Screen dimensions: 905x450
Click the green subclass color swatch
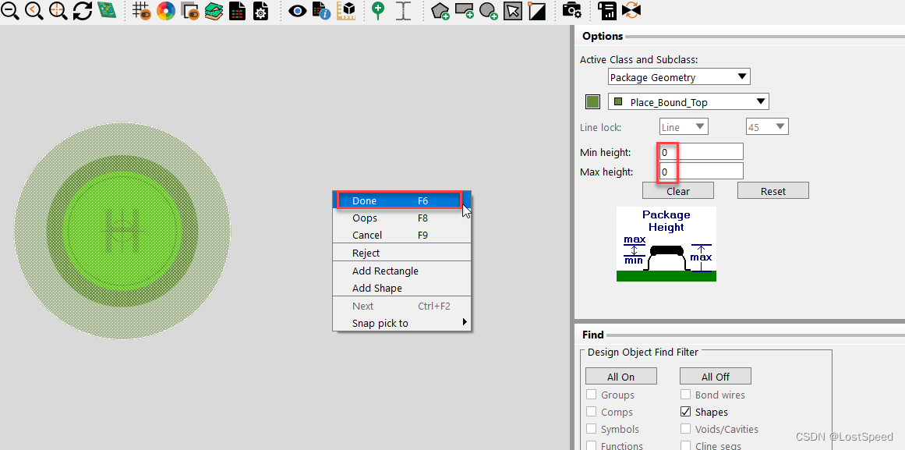click(x=593, y=102)
